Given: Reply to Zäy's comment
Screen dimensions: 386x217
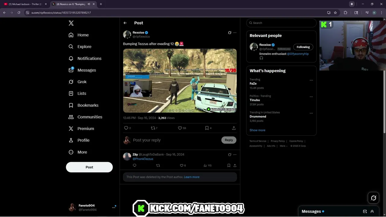Looking at the screenshot, I should [134, 165].
